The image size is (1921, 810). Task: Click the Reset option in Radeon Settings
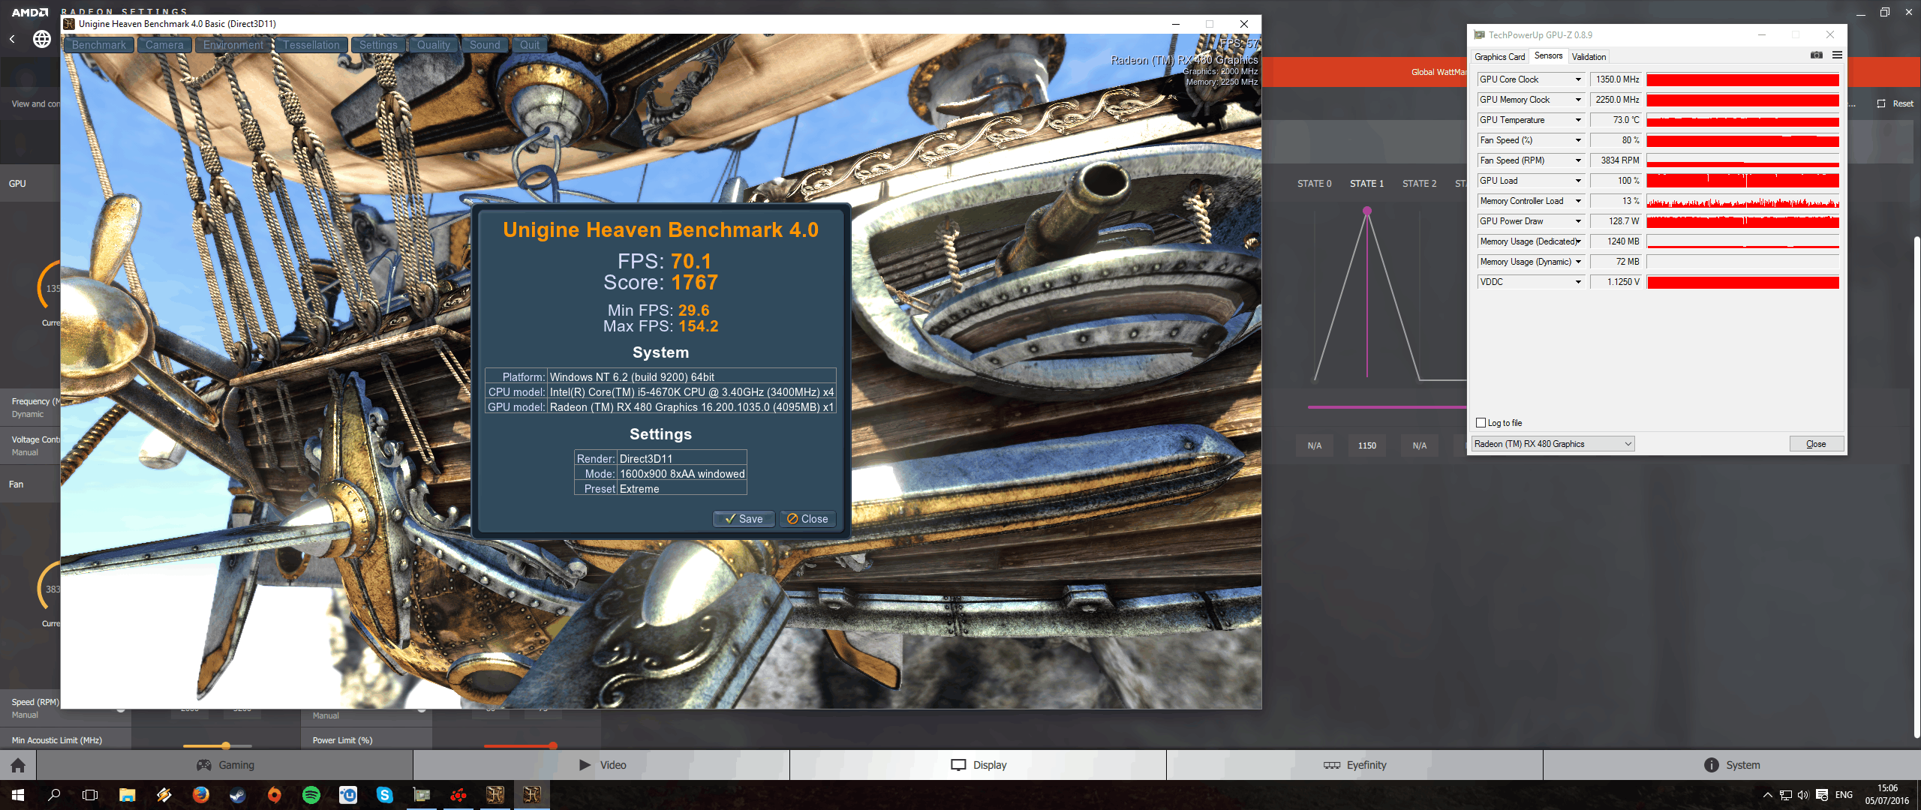click(x=1895, y=103)
